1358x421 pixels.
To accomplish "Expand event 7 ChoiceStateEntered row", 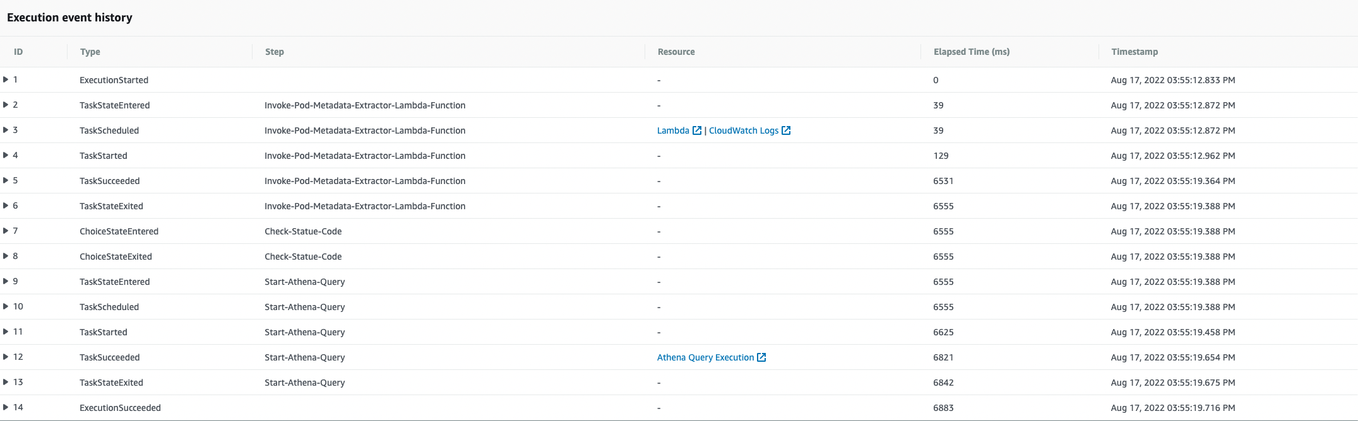I will coord(6,231).
